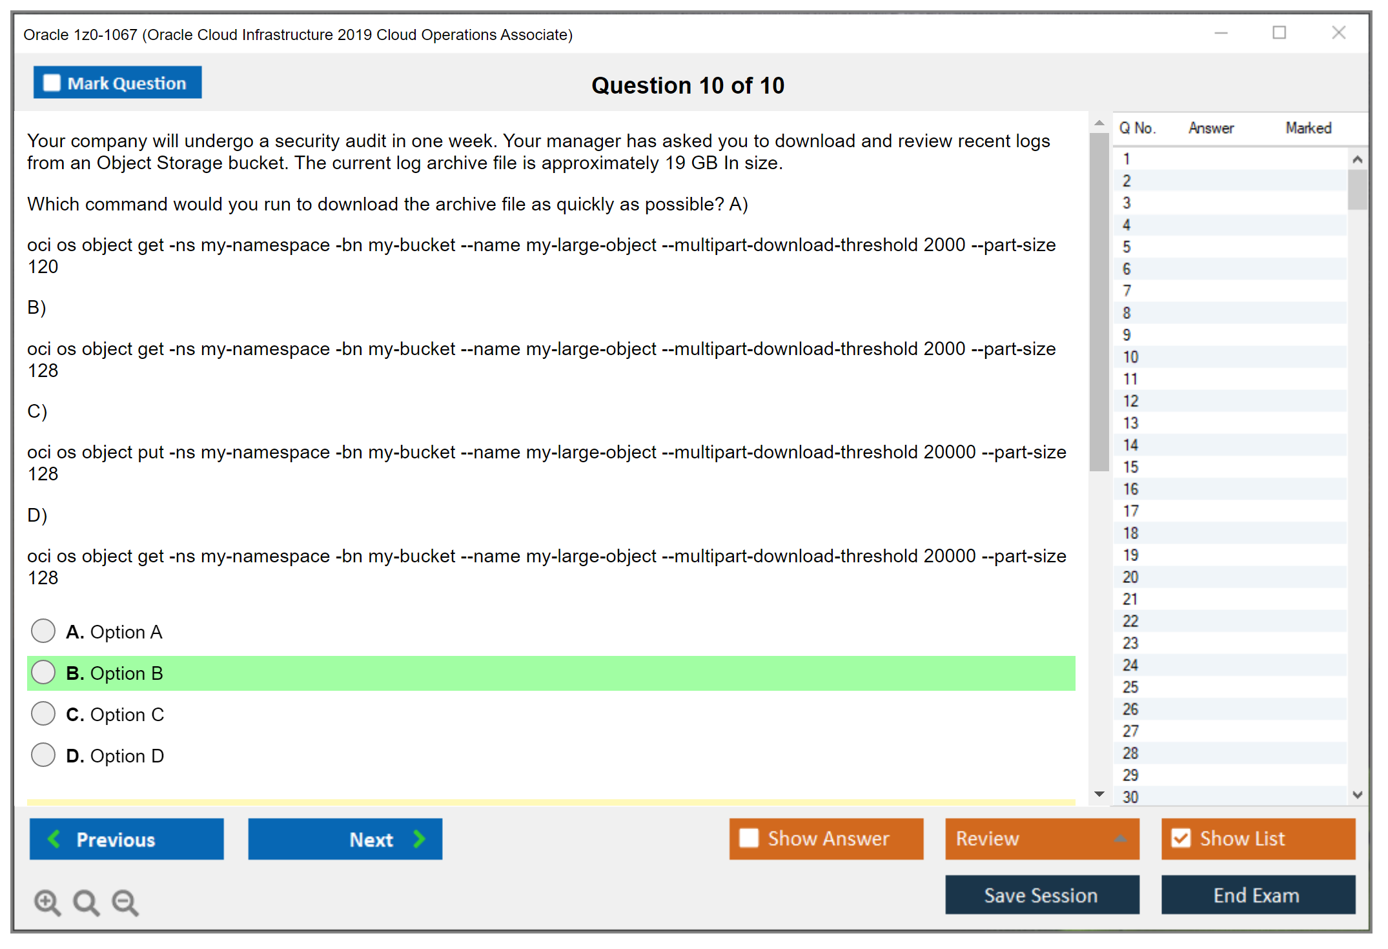
Task: Jump to question 25 in list
Action: pyautogui.click(x=1130, y=687)
